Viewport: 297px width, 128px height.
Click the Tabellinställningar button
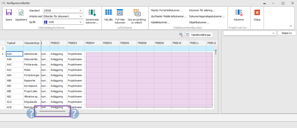point(199,35)
